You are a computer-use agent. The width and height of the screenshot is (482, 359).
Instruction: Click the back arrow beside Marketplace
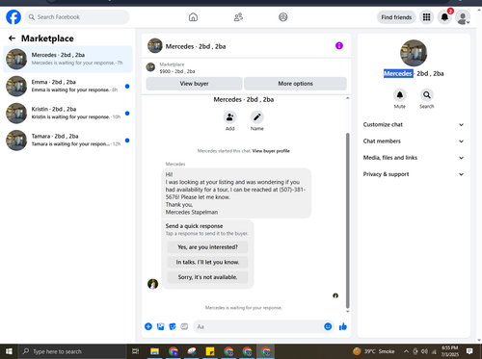pyautogui.click(x=12, y=38)
